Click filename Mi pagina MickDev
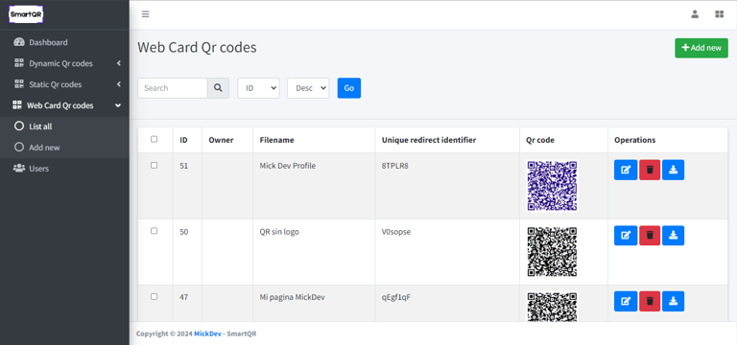The width and height of the screenshot is (737, 345). tap(292, 297)
